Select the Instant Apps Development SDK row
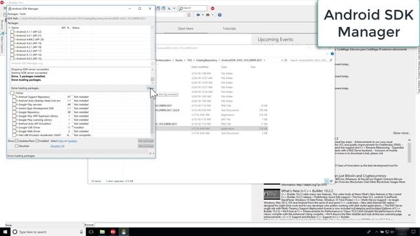The height and width of the screenshot is (236, 420). 80,108
